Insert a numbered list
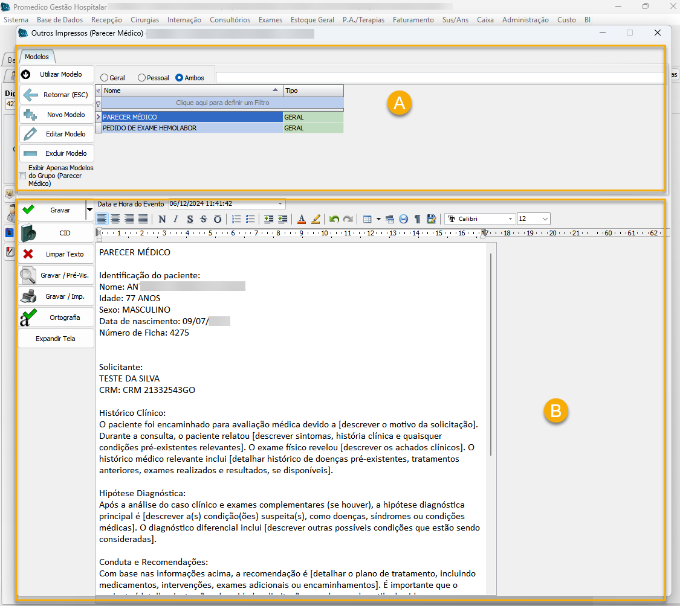The width and height of the screenshot is (680, 606). tap(236, 219)
